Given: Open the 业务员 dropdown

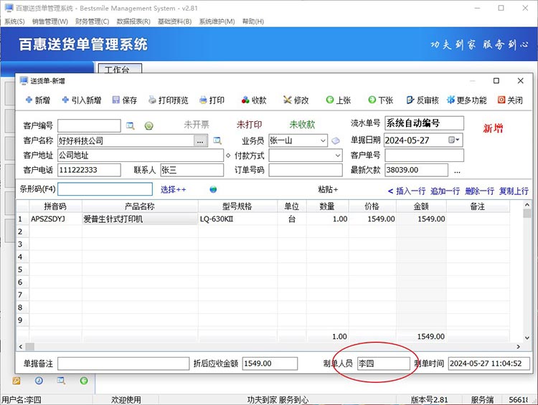Looking at the screenshot, I should click(x=323, y=140).
